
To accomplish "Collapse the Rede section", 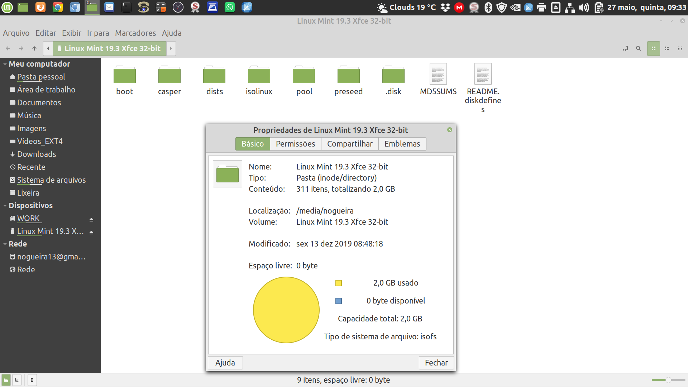I will pyautogui.click(x=5, y=244).
